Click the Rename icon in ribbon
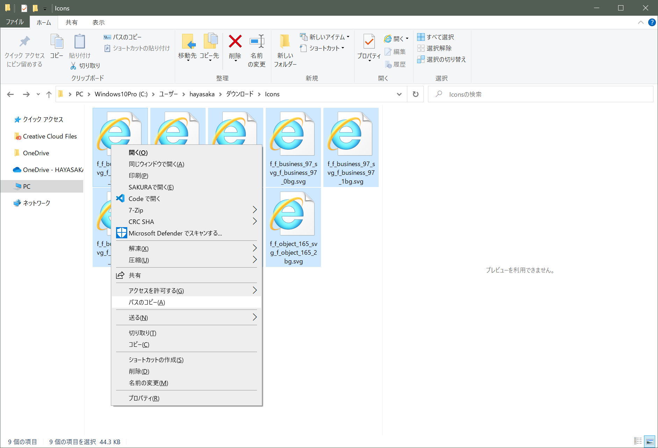658x448 pixels. [x=257, y=42]
